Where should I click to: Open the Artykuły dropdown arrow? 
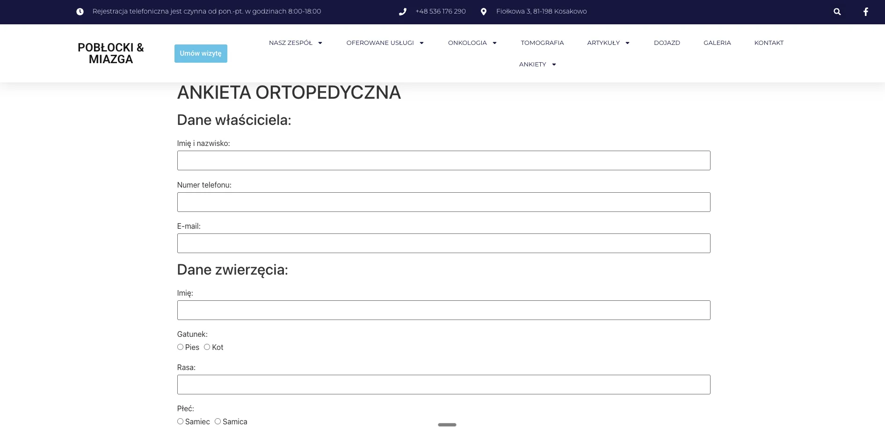point(627,43)
